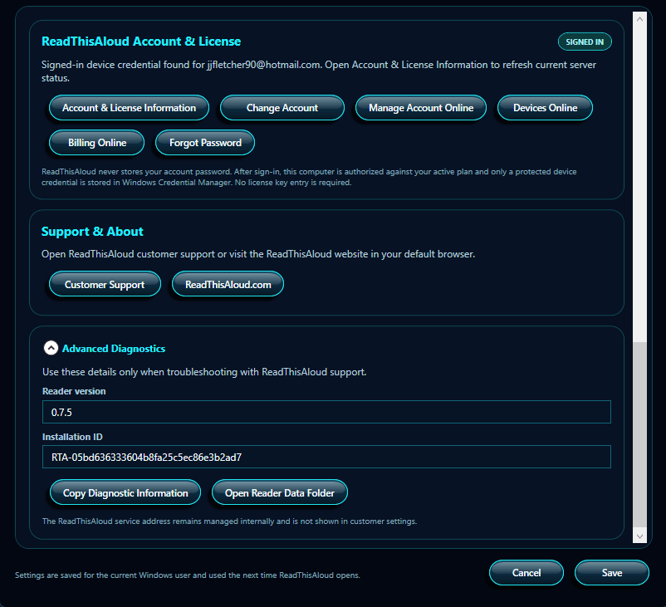Collapse the Advanced Diagnostics chevron

pyautogui.click(x=51, y=348)
